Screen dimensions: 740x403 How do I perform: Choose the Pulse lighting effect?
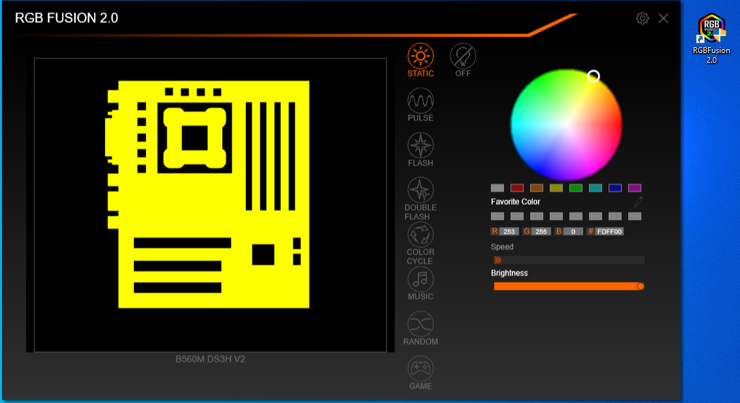pos(420,105)
